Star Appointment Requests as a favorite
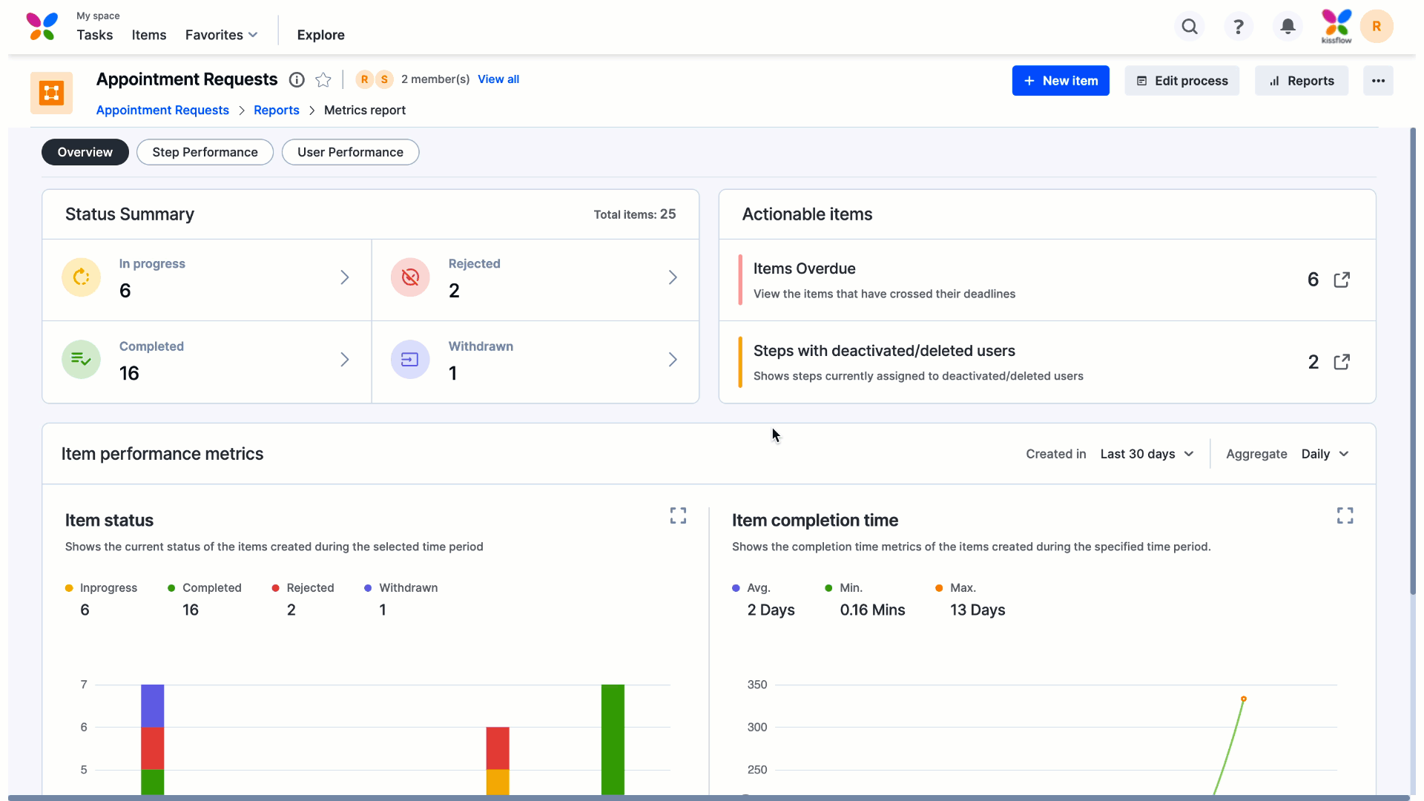Screen dimensions: 1424x801 [323, 79]
